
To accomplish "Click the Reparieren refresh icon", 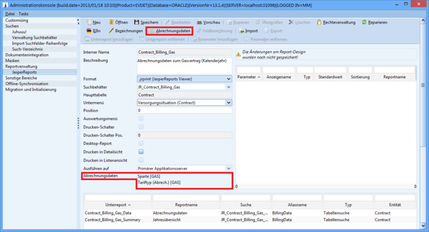I will click(365, 23).
